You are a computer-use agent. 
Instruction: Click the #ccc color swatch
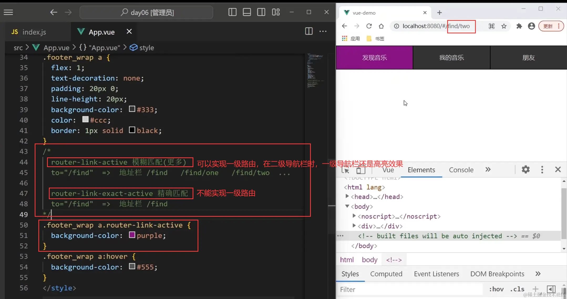click(x=85, y=119)
